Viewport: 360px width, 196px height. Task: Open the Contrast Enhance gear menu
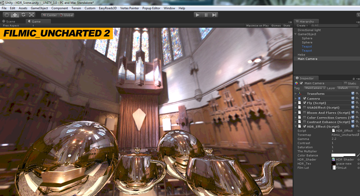(357, 122)
